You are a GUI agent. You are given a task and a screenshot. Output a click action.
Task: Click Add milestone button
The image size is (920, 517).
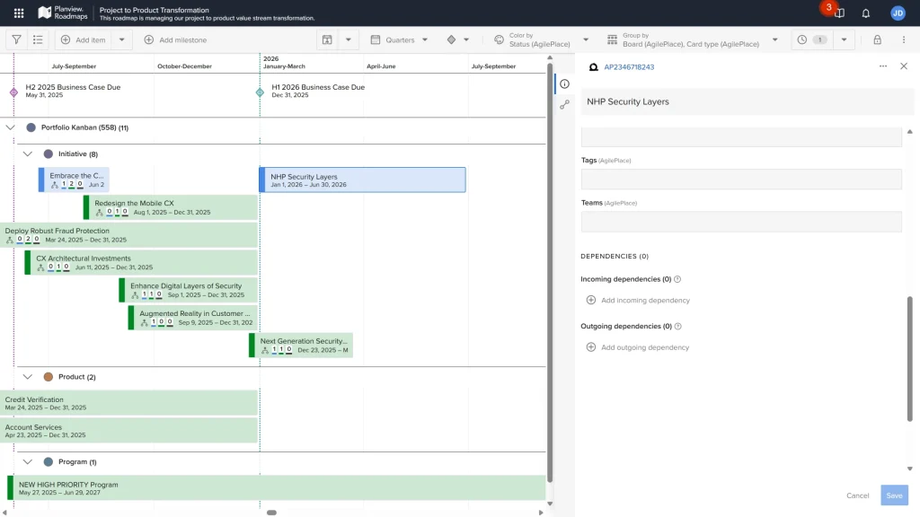click(x=175, y=39)
